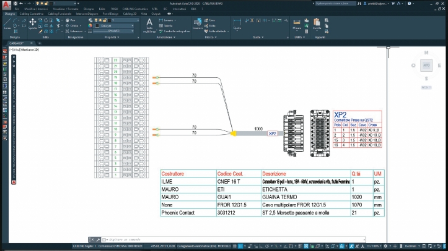This screenshot has height=251, width=448.
Task: Open the Modifica / Inserisci menu
Action: point(36,9)
